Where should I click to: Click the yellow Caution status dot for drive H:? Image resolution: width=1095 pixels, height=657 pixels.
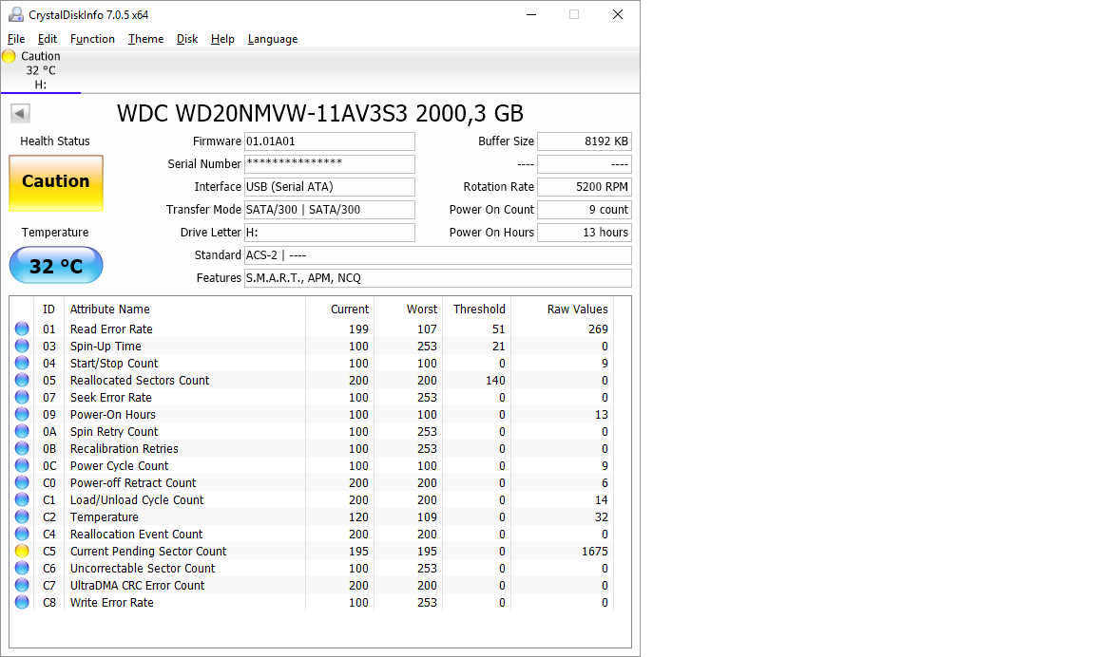[x=10, y=57]
